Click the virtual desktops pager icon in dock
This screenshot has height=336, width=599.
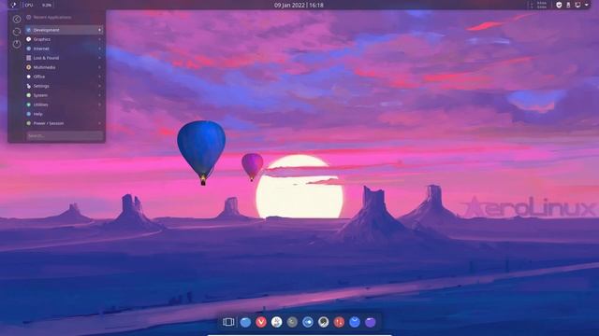[x=228, y=322]
